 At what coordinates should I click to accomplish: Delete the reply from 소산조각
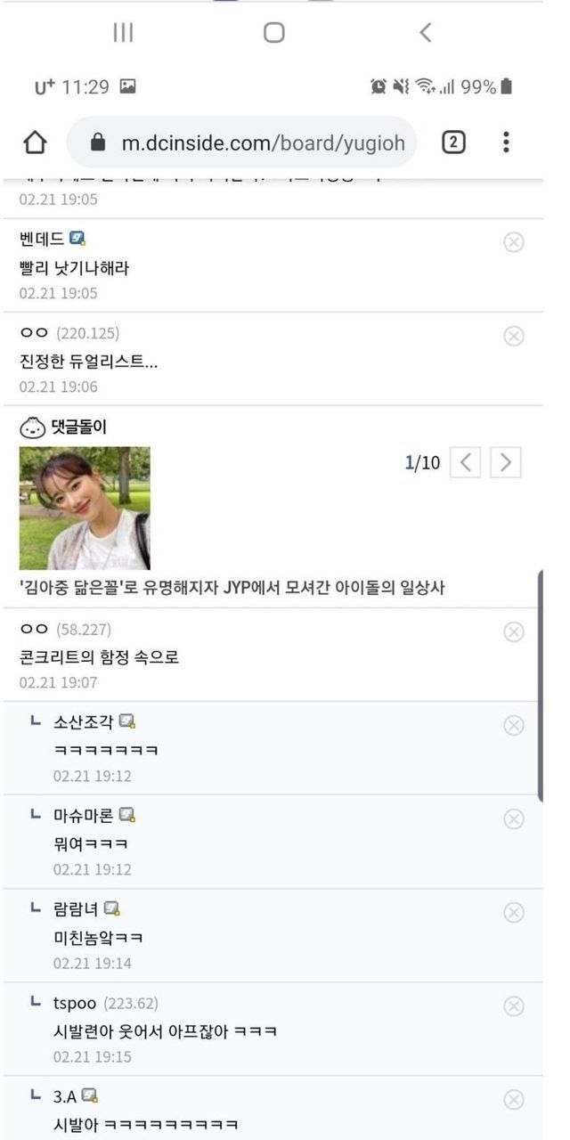514,725
